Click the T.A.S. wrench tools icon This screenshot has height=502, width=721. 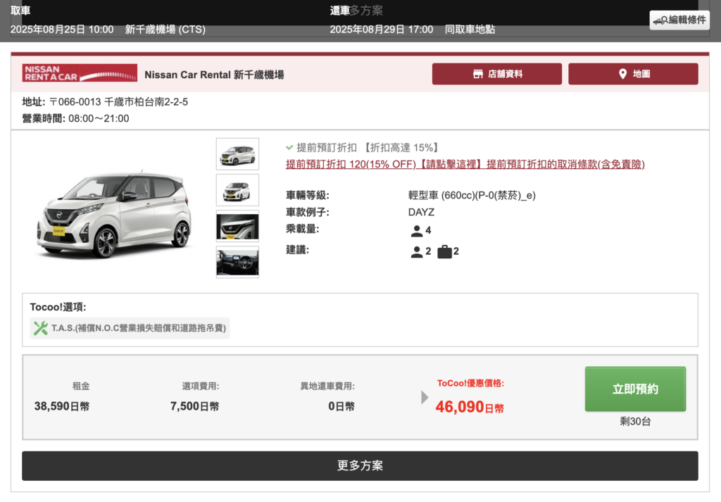(40, 328)
